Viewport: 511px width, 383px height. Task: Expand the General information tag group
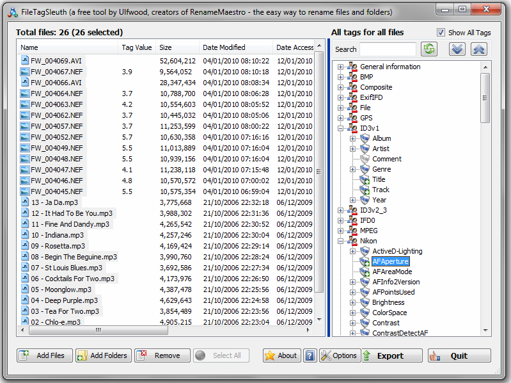(340, 67)
